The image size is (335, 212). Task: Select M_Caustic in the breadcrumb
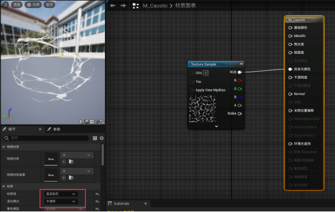point(155,6)
